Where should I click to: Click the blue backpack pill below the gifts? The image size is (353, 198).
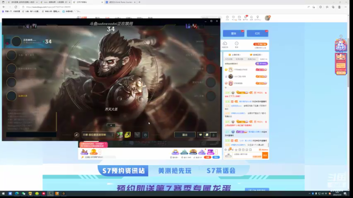coord(216,158)
